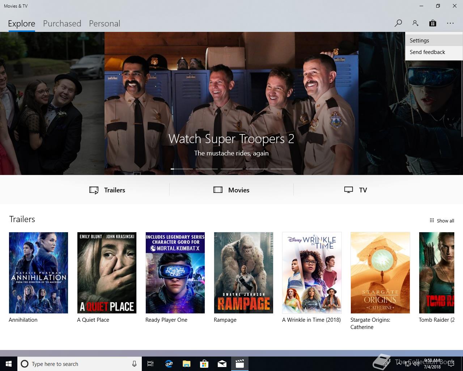Open the A Quiet Place poster

coord(107,273)
